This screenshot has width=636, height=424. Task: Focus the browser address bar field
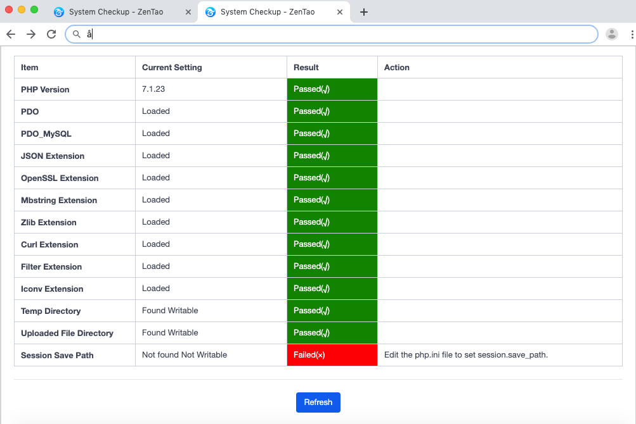click(336, 34)
